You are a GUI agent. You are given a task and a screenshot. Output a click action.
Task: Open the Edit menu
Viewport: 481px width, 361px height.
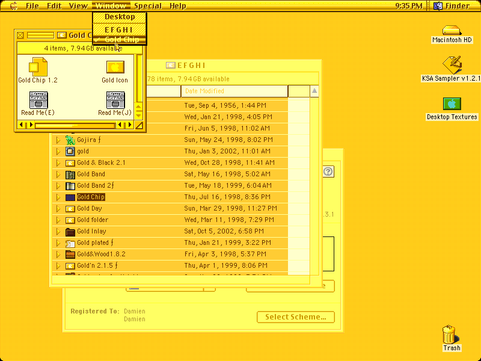[x=54, y=6]
